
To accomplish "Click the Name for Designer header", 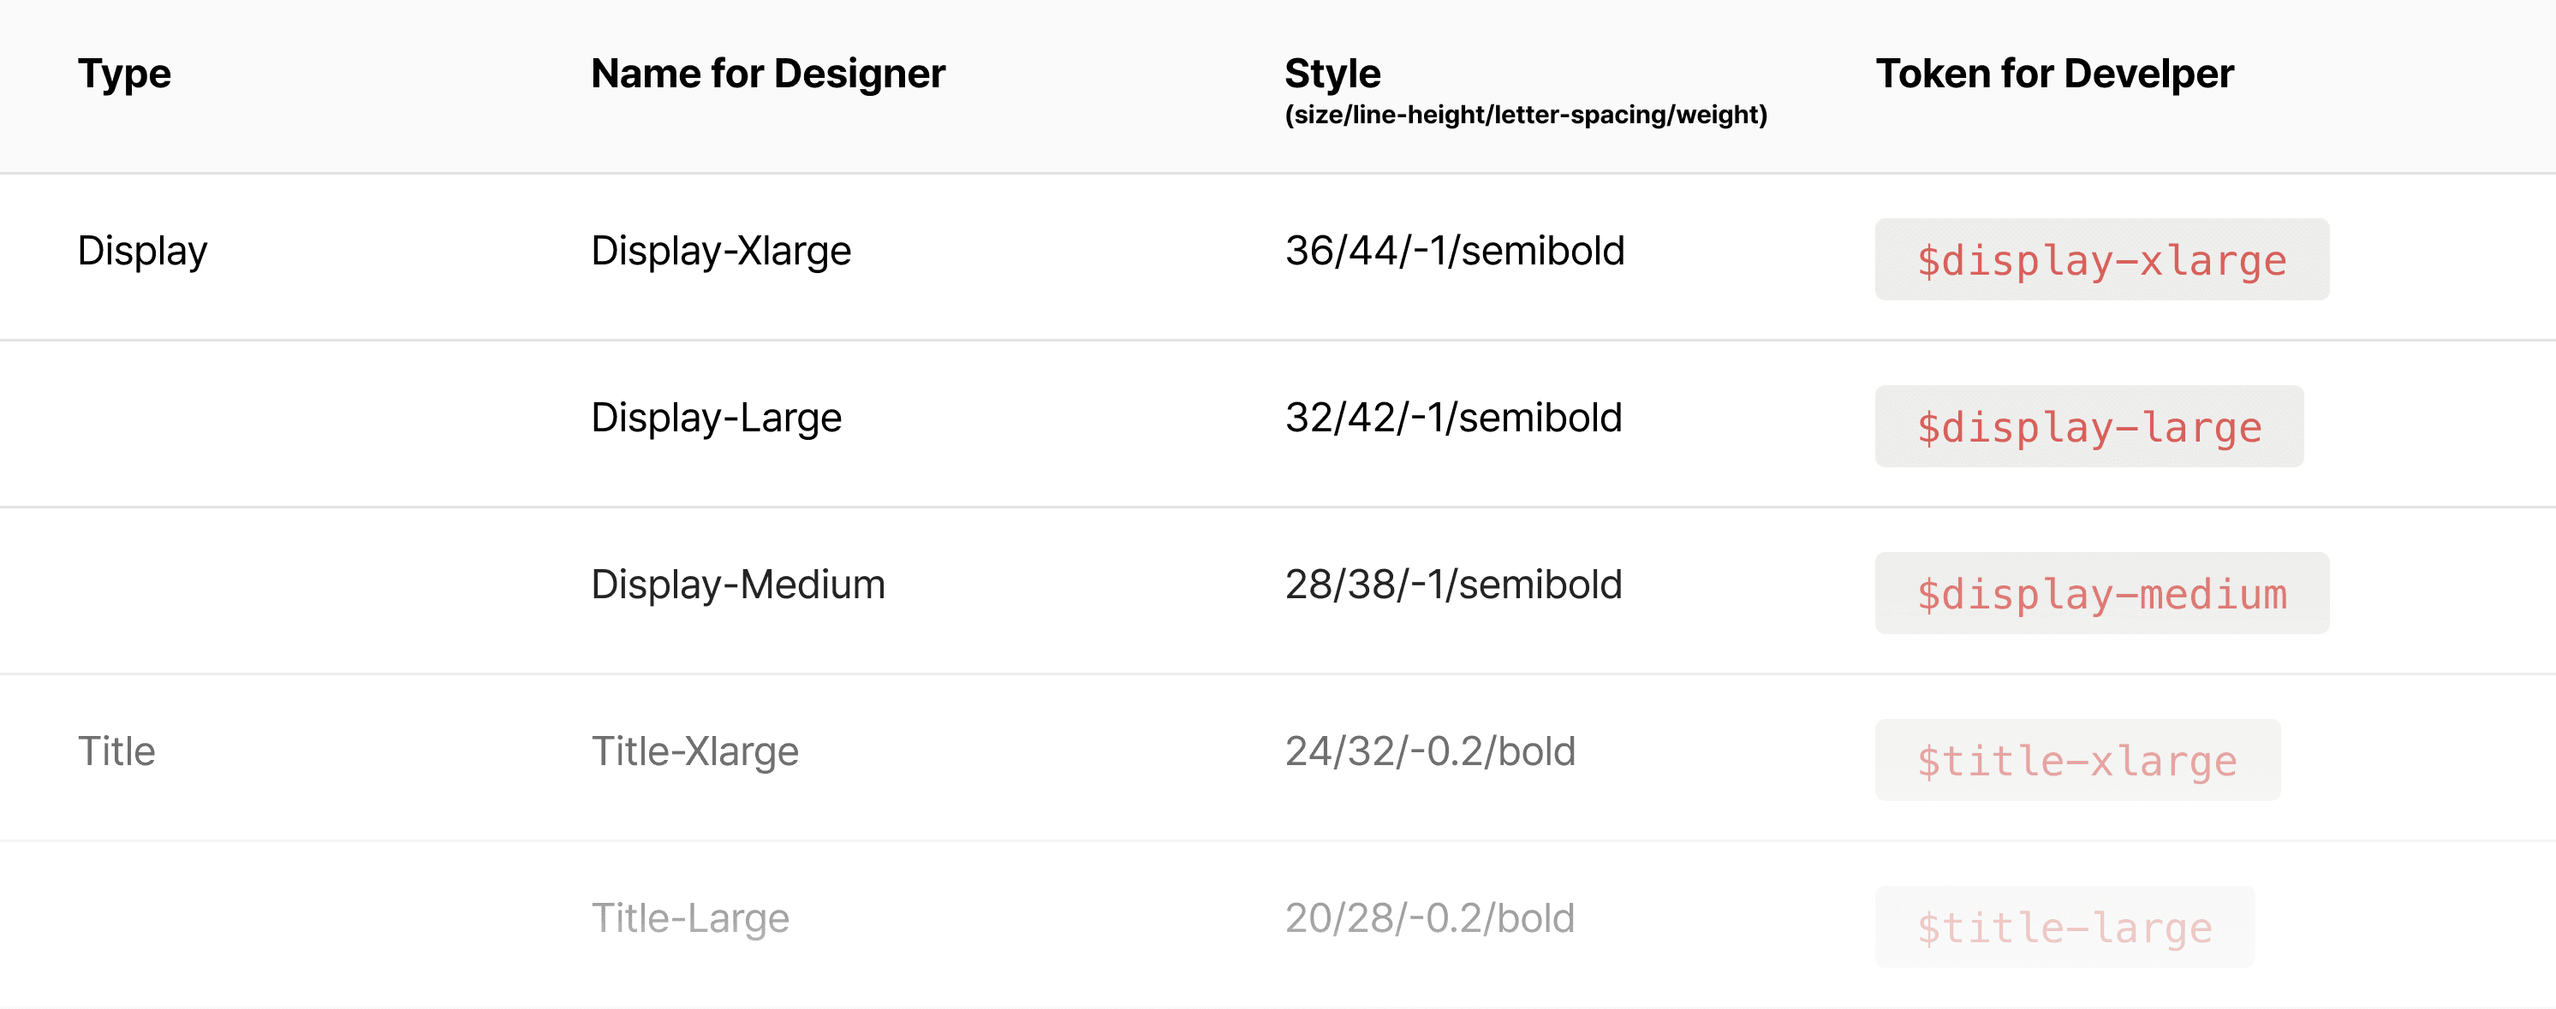I will 768,74.
